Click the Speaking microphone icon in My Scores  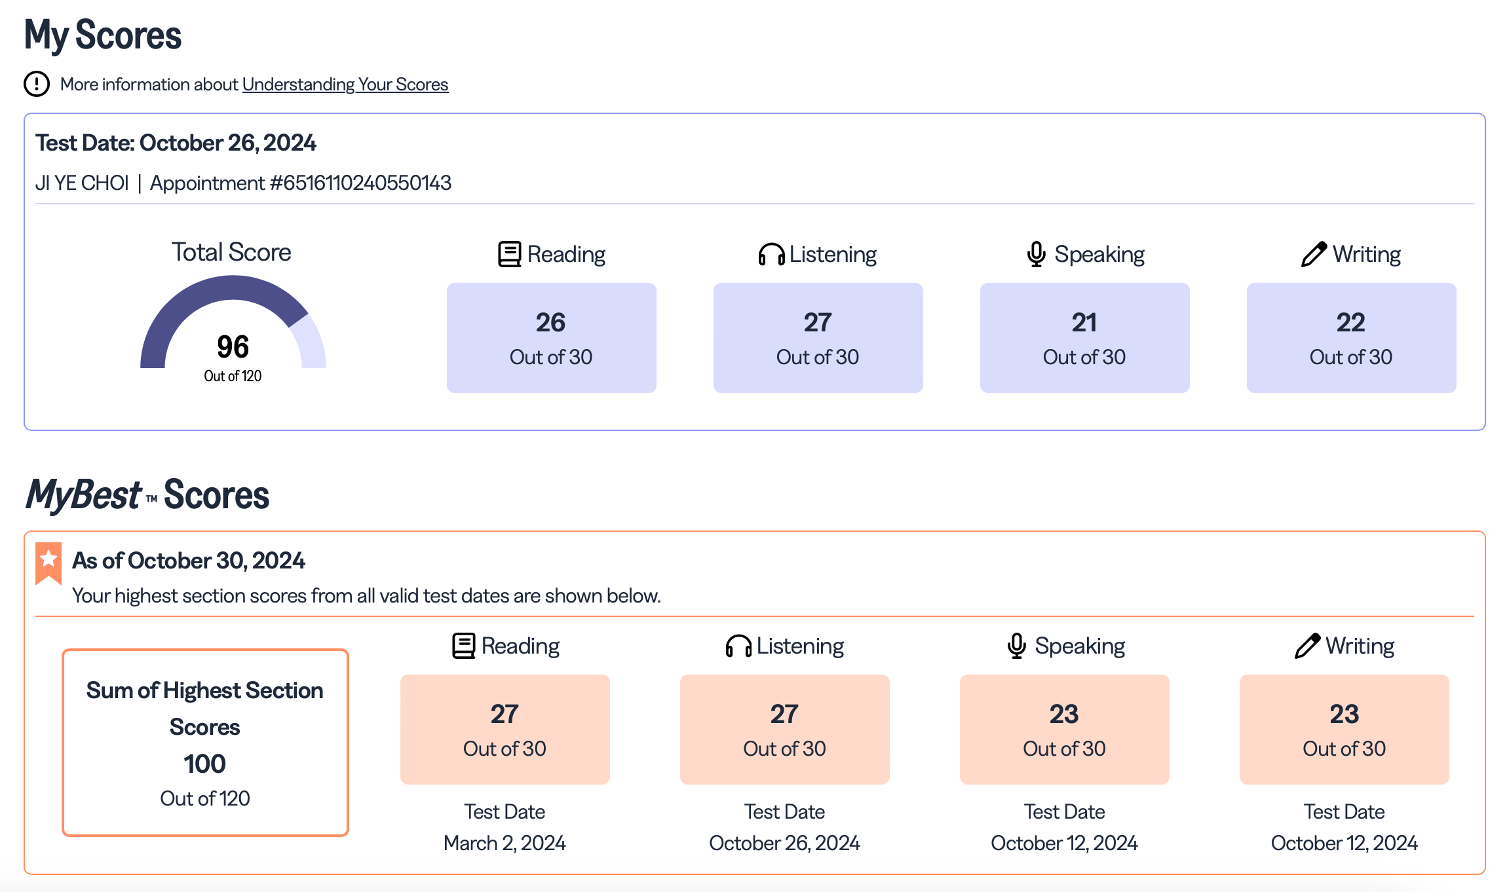coord(1036,254)
